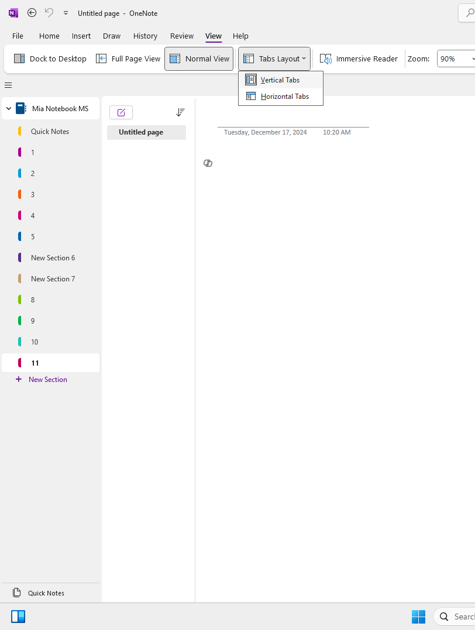This screenshot has height=630, width=475.
Task: Open section 5
Action: 51,237
